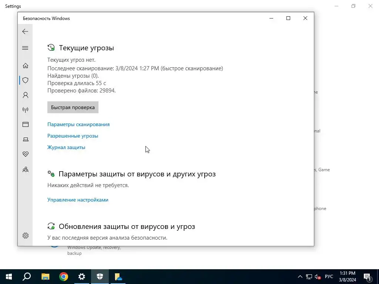Click Быстрая проверка button
This screenshot has height=284, width=379.
(x=73, y=107)
